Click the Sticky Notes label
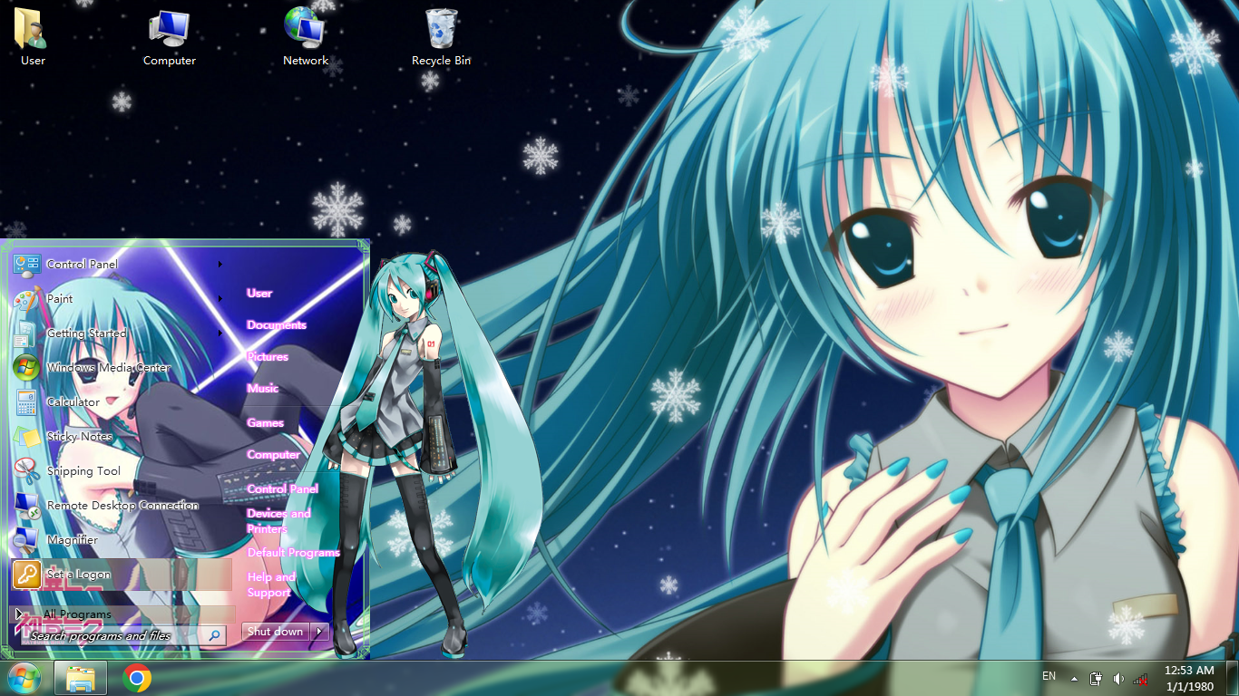 point(80,437)
